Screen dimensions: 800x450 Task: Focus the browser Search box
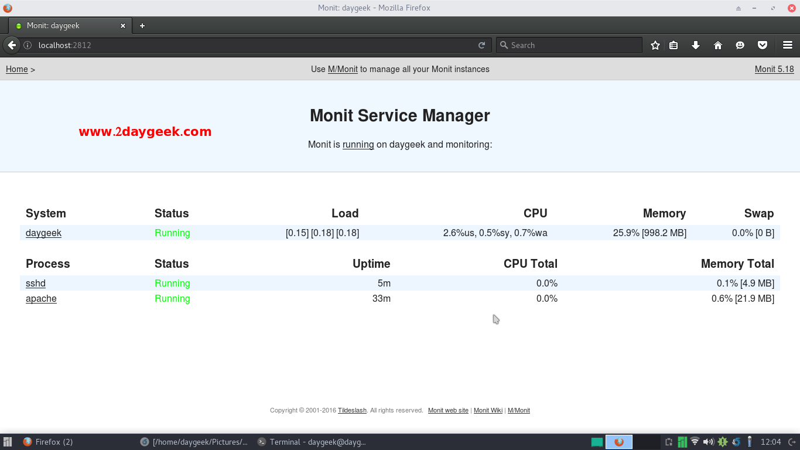[569, 45]
